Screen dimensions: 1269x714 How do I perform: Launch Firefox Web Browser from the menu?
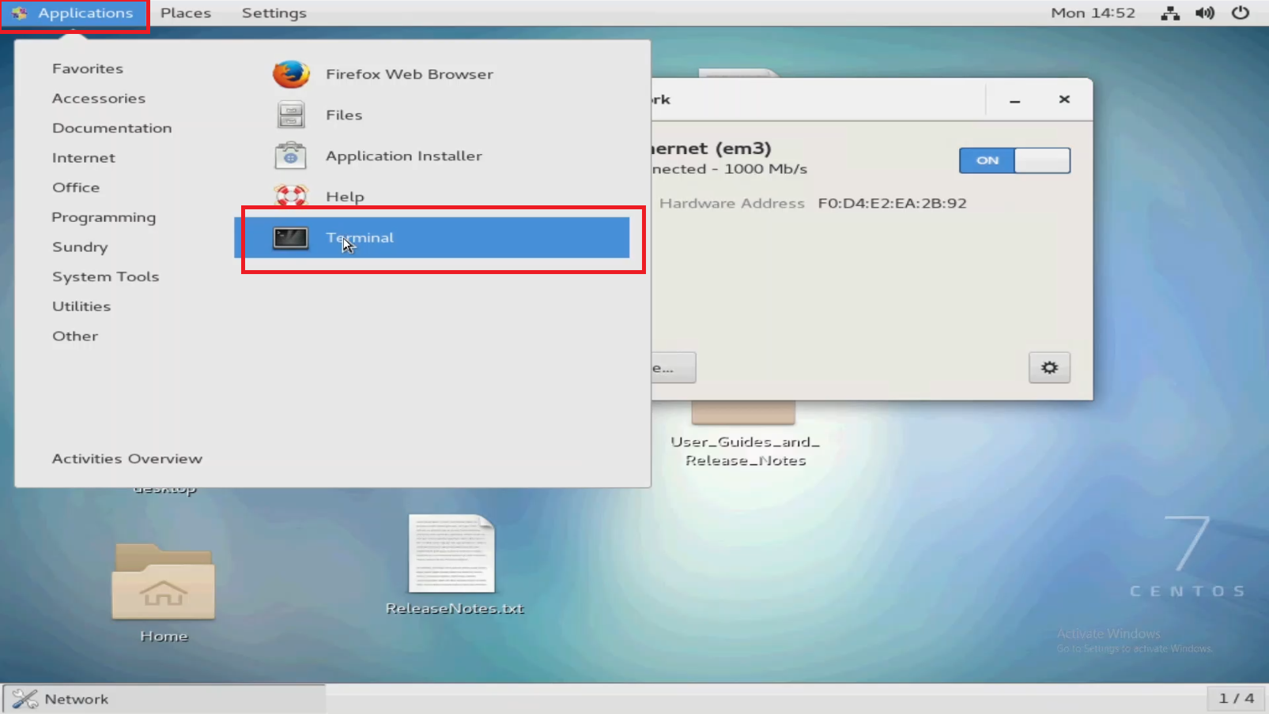[x=432, y=74]
